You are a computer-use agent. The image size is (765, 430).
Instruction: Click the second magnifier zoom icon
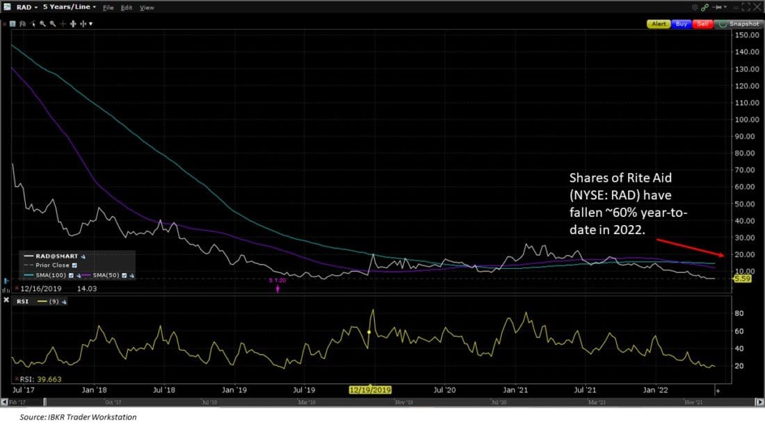point(53,24)
